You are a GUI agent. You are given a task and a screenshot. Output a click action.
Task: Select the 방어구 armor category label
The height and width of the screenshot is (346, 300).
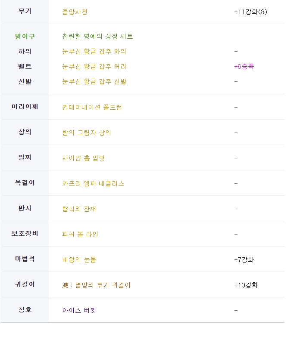click(x=25, y=36)
